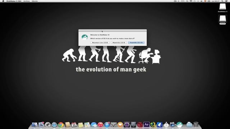Open Mail stamp icon in Dock
The height and width of the screenshot is (129, 230).
coord(41,125)
